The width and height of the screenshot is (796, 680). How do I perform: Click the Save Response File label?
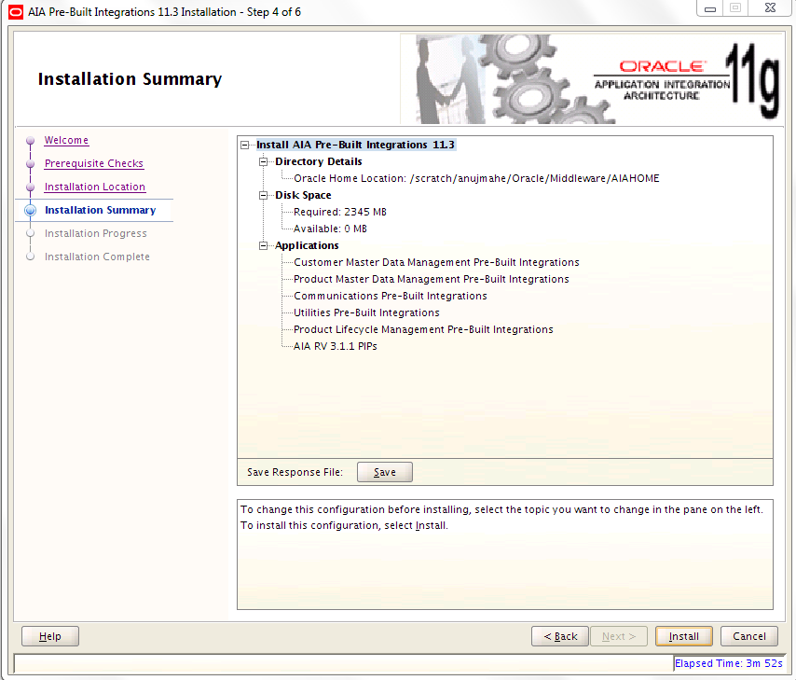point(295,472)
